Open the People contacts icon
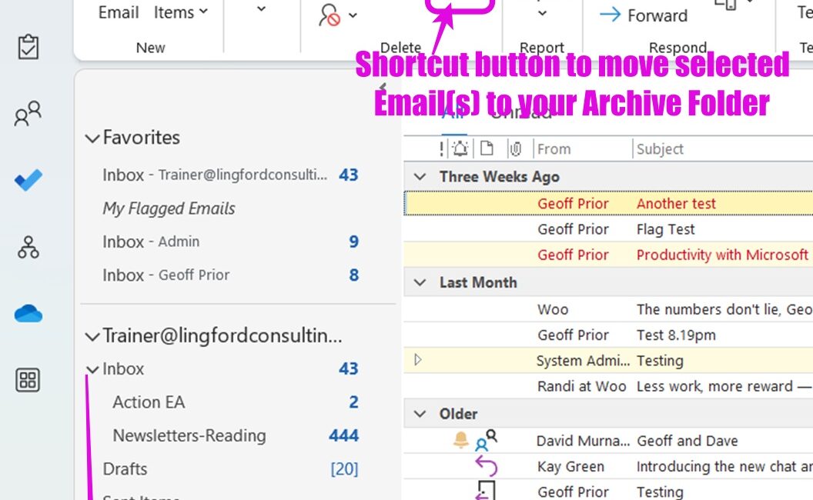Screen dimensions: 813x500 tap(28, 115)
